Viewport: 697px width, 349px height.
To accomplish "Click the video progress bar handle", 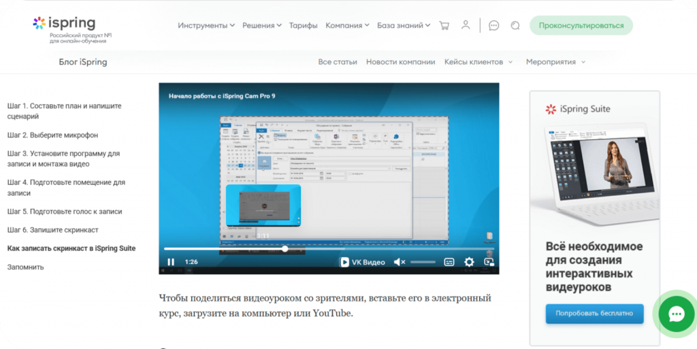I will point(285,249).
